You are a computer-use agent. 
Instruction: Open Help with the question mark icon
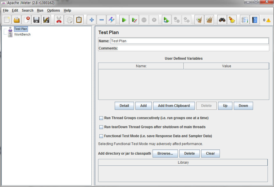point(254,20)
